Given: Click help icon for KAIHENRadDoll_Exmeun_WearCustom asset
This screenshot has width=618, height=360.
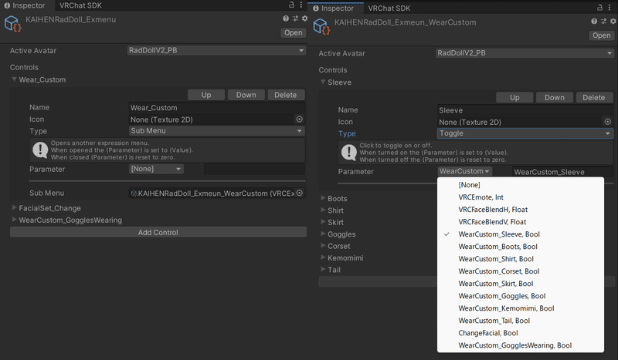Looking at the screenshot, I should coord(594,22).
